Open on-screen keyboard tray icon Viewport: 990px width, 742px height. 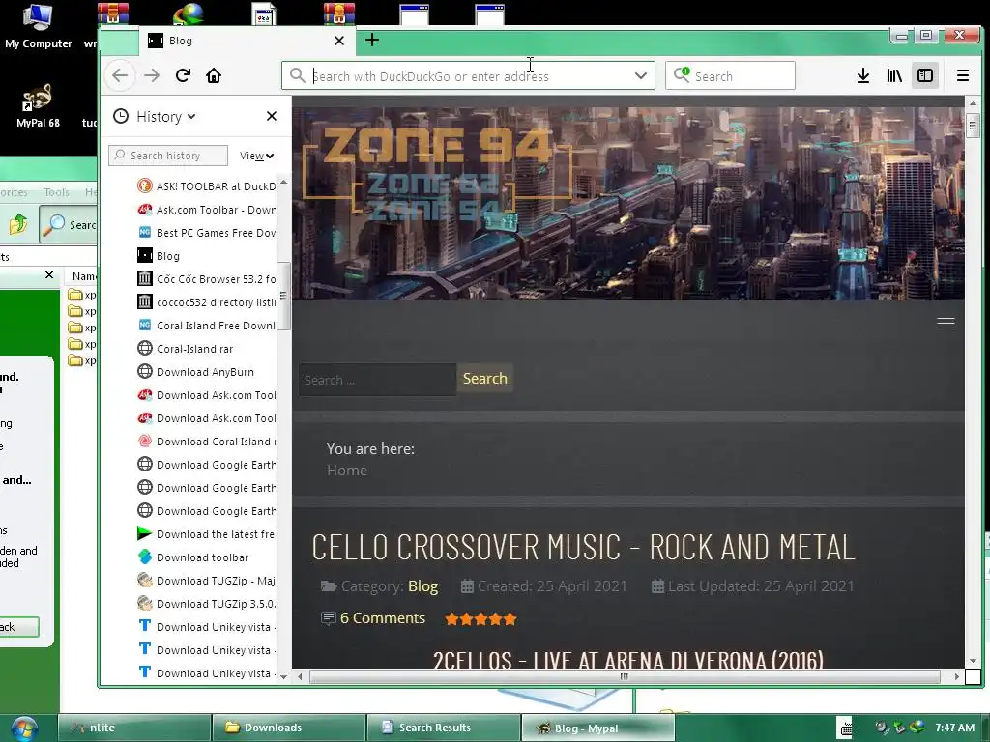pyautogui.click(x=845, y=728)
